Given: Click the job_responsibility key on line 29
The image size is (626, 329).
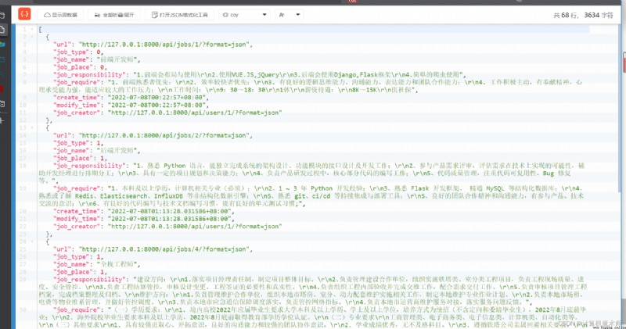Looking at the screenshot, I should click(x=89, y=279).
